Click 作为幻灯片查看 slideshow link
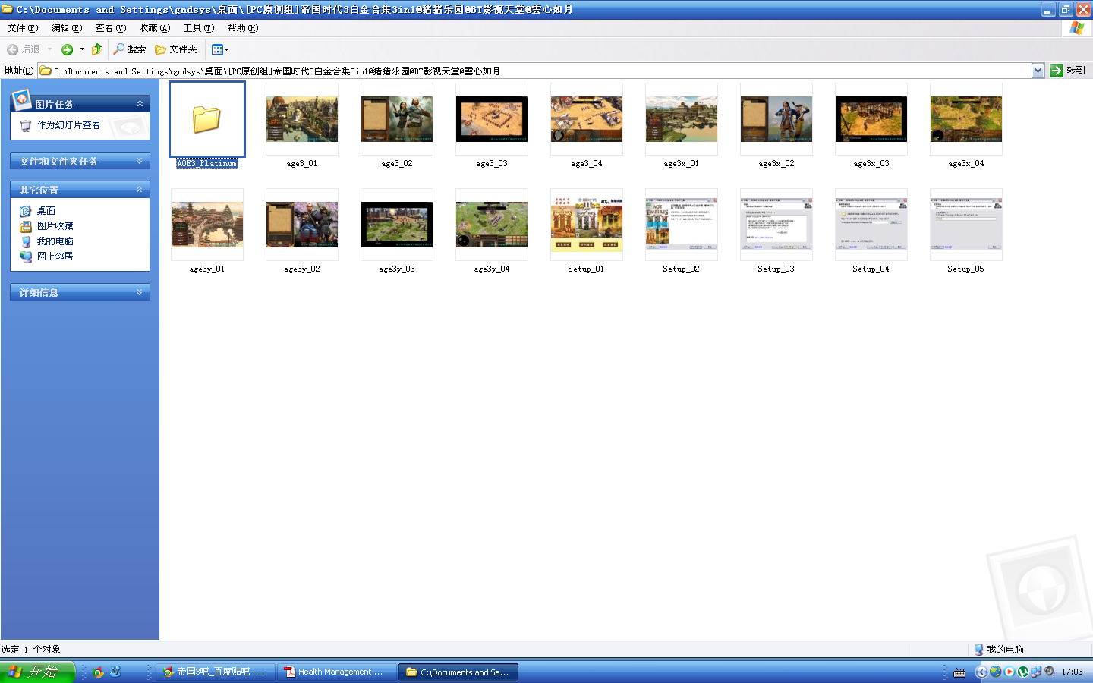The height and width of the screenshot is (683, 1093). [68, 125]
